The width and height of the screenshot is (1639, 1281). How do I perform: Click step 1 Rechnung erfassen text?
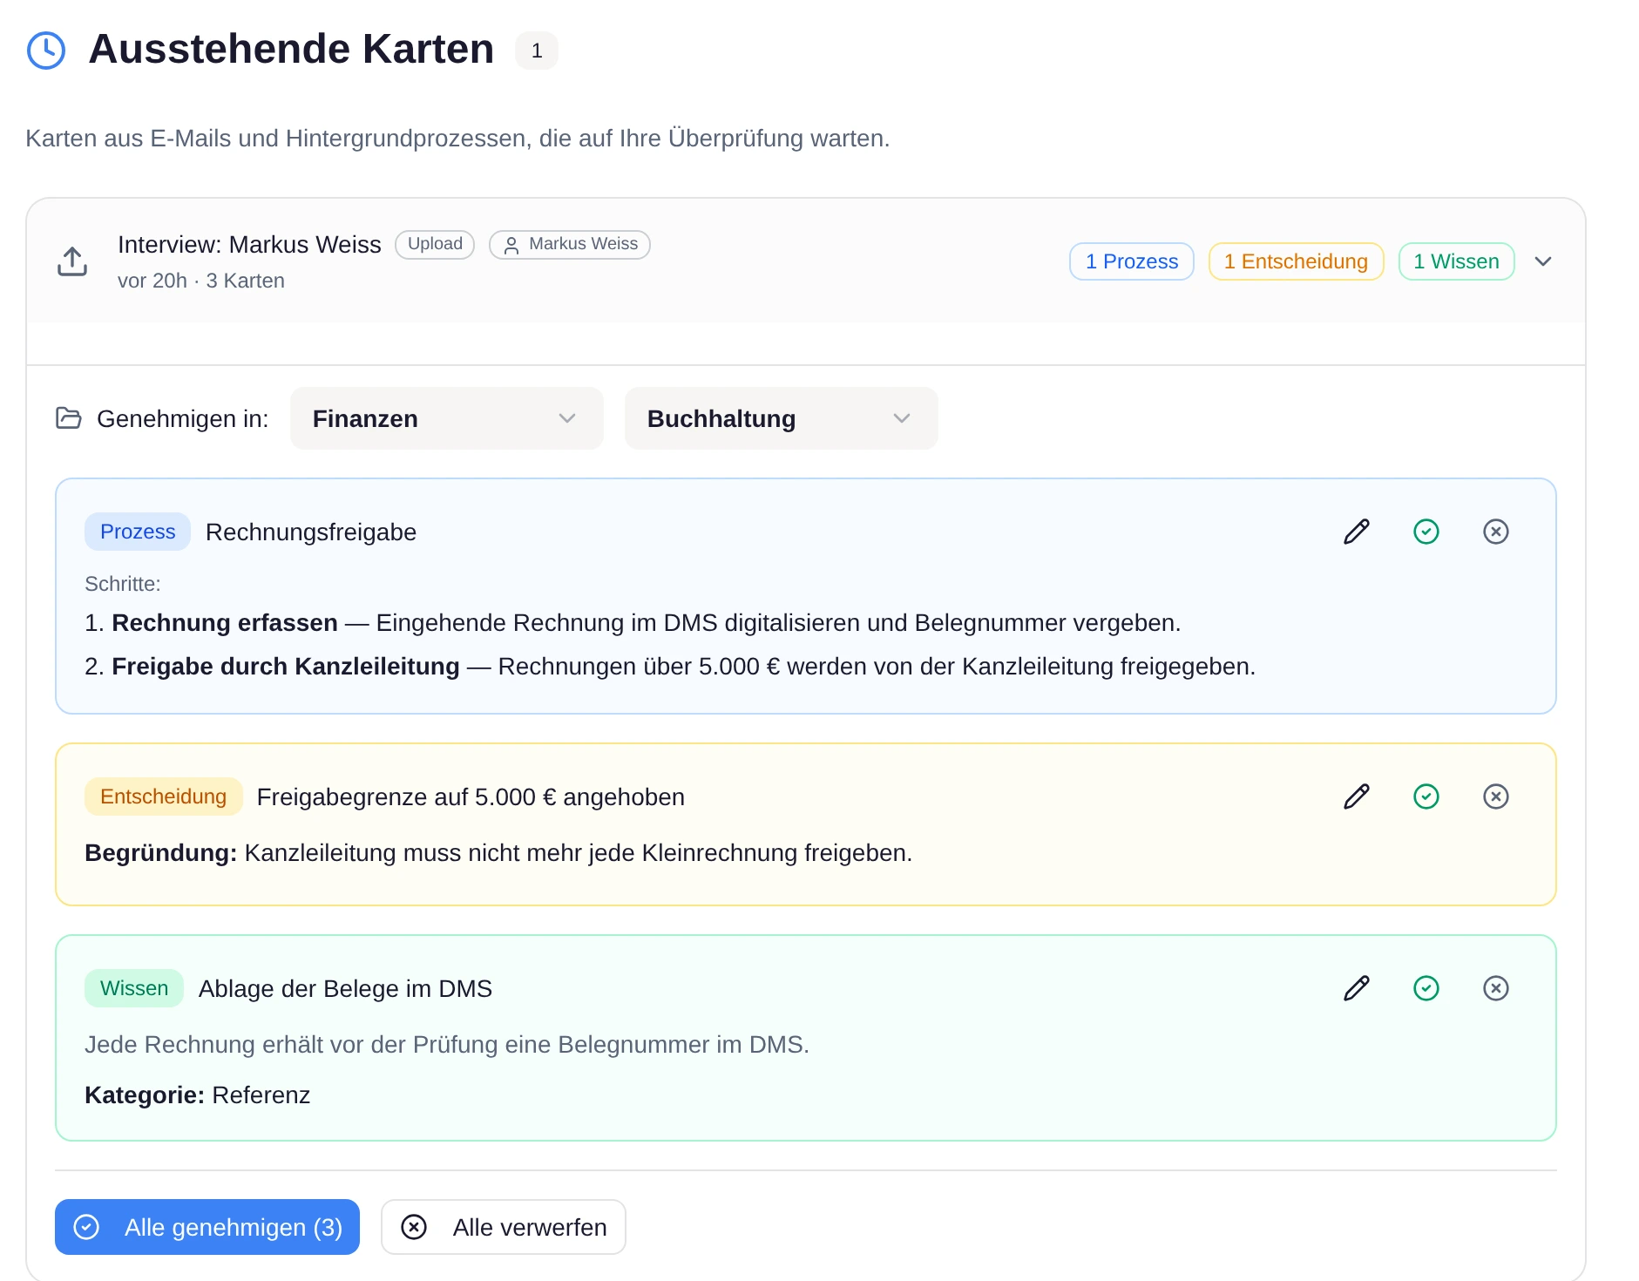pos(633,623)
